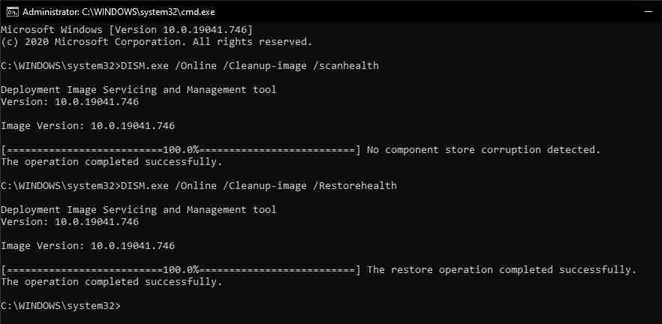The width and height of the screenshot is (662, 324).
Task: Click first 'The operation completed successfully' line
Action: tap(111, 161)
